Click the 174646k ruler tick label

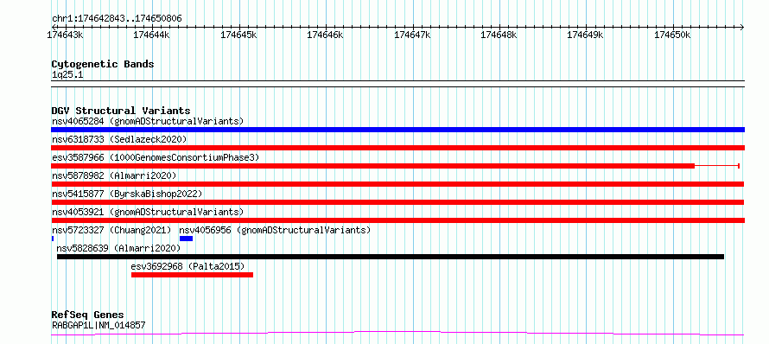point(326,35)
